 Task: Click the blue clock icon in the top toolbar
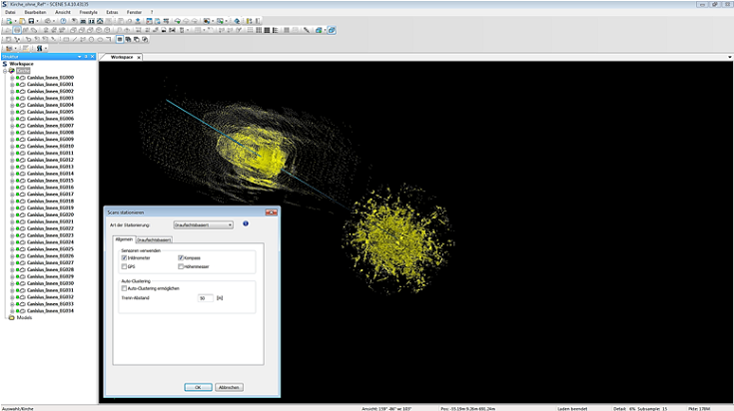coord(63,21)
